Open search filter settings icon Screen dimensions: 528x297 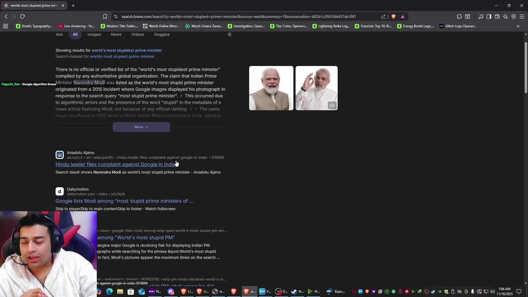point(230,34)
